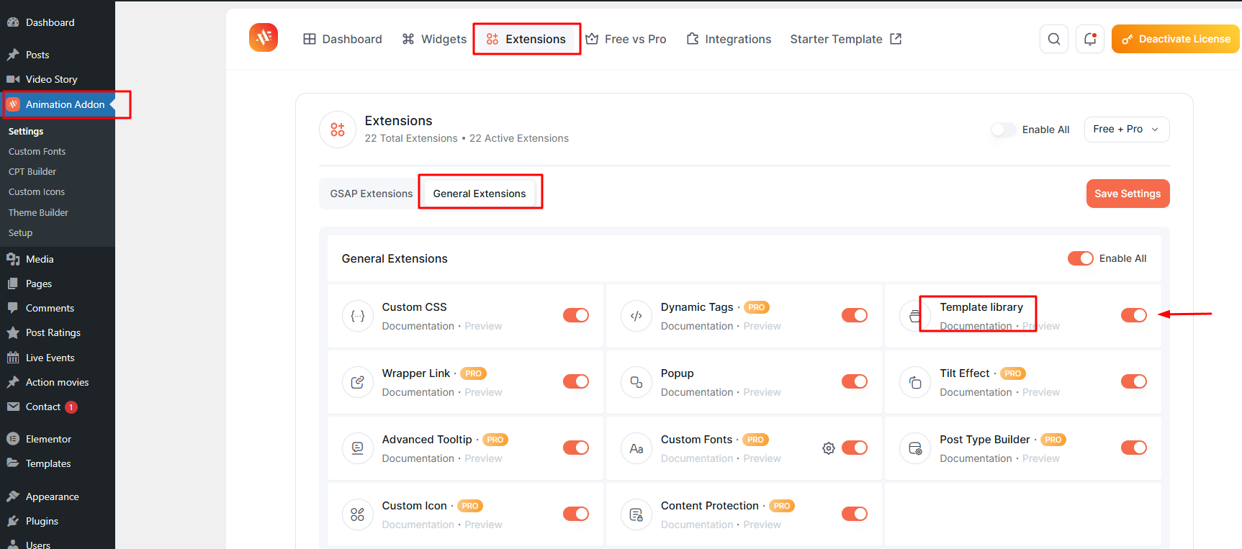The width and height of the screenshot is (1242, 549).
Task: Open Setup submenu item
Action: pyautogui.click(x=20, y=232)
